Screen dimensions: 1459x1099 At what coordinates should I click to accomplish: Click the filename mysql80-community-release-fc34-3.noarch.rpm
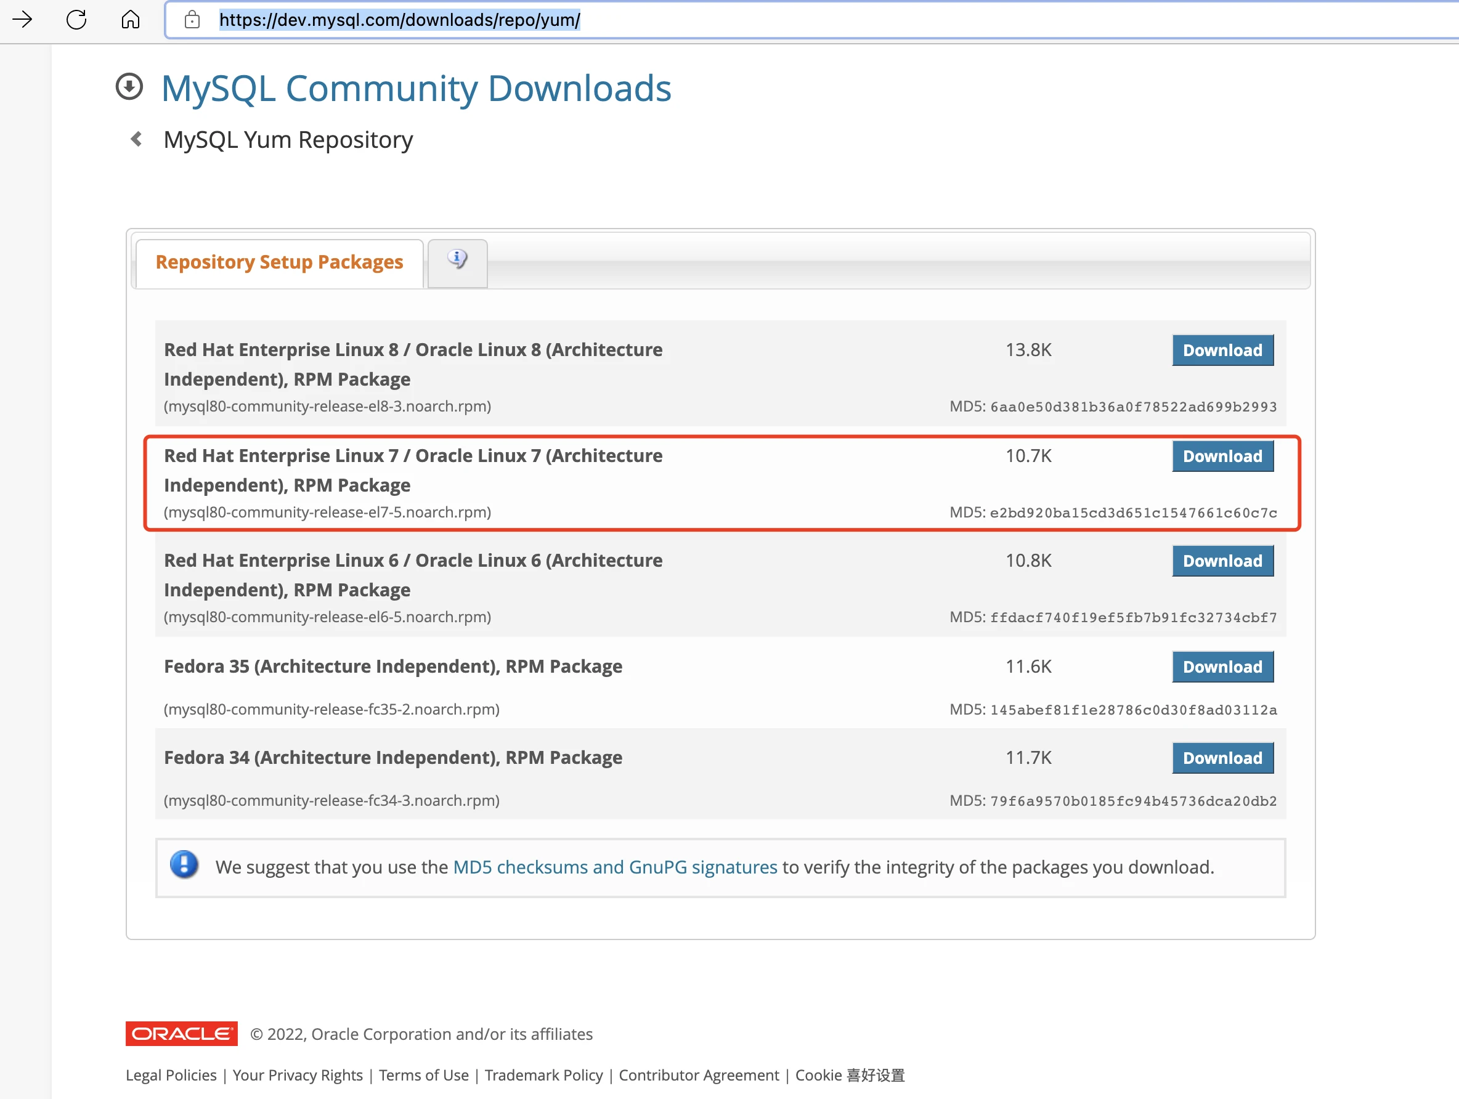pos(331,801)
